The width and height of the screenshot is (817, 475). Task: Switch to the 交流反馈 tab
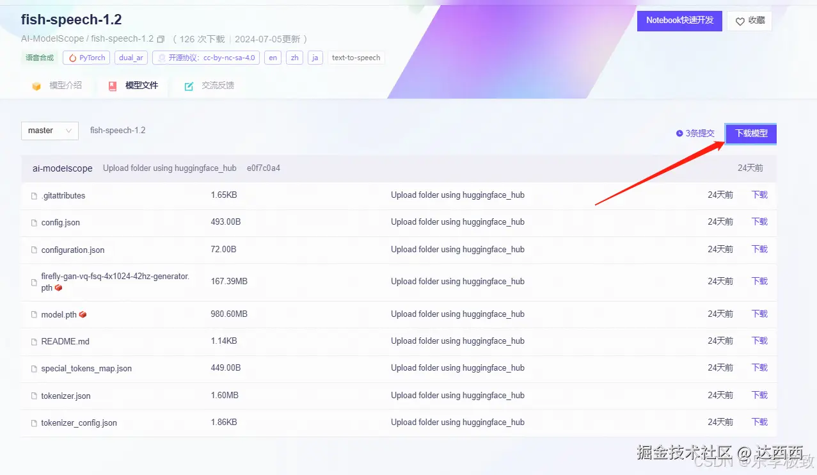tap(209, 86)
